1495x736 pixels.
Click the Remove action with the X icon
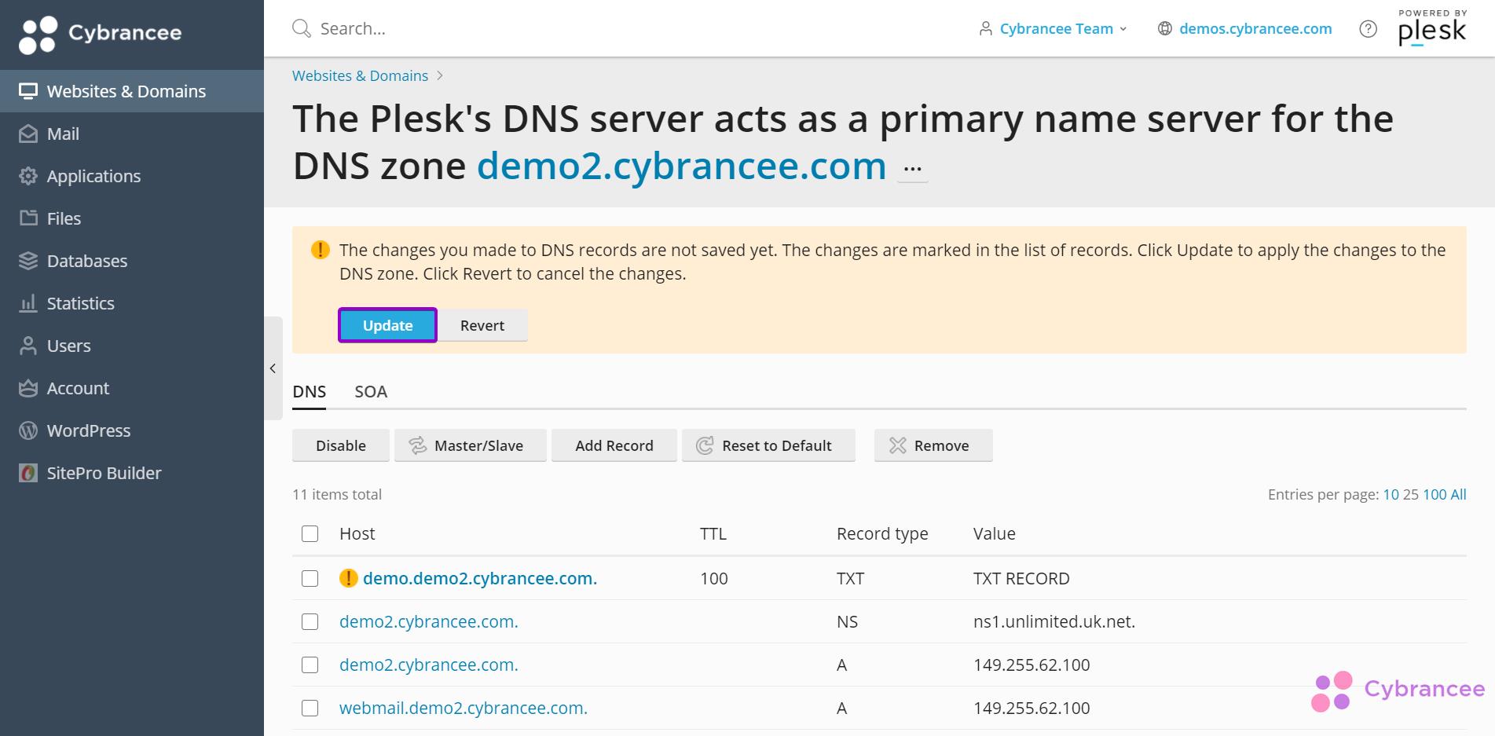tap(933, 445)
